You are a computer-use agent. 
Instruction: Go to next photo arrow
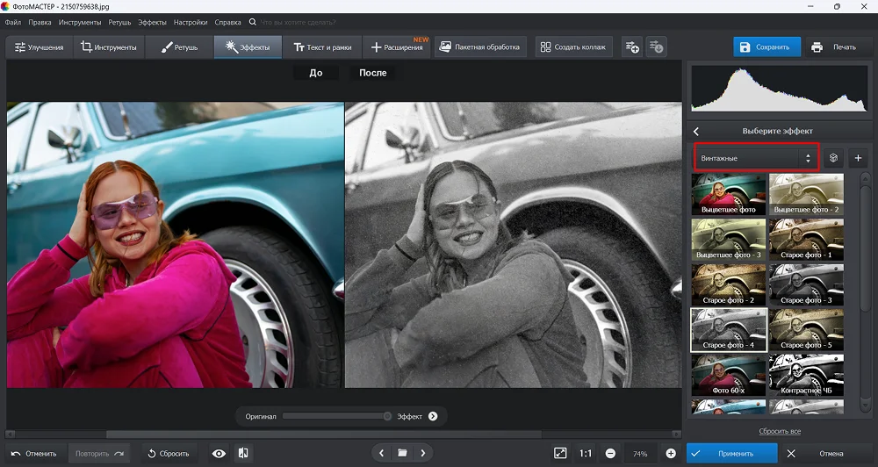point(423,454)
